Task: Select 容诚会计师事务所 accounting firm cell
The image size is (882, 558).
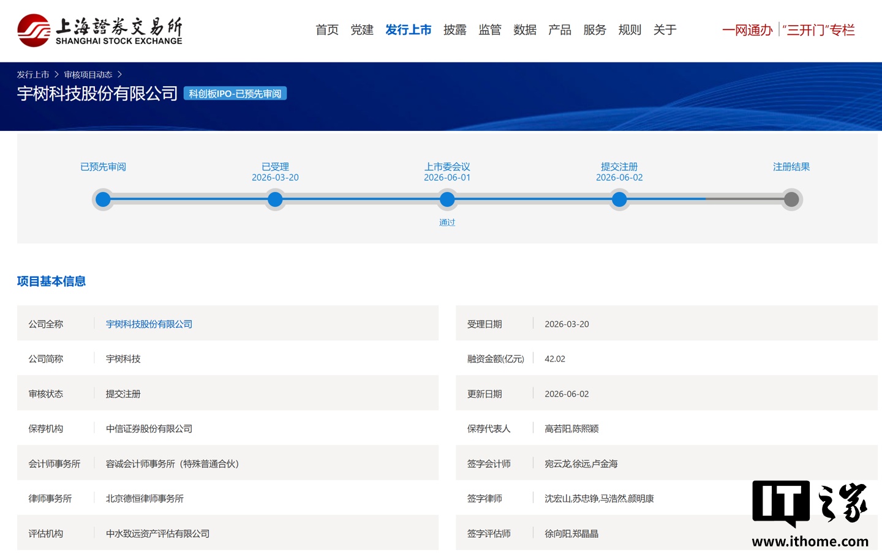Action: (173, 464)
